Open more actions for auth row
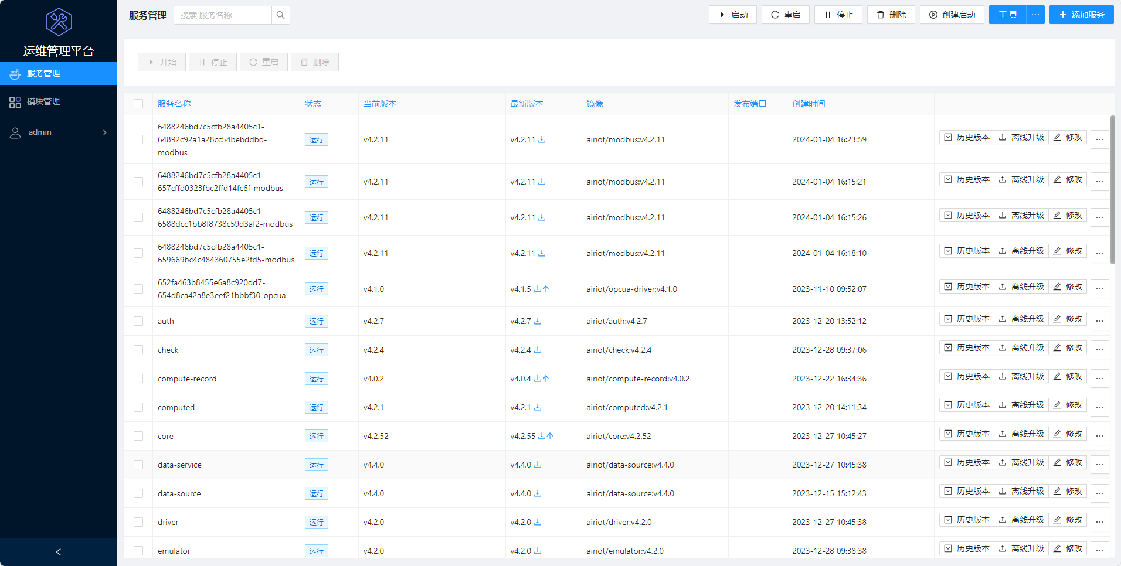Screen dimensions: 1121x566 tap(1100, 321)
